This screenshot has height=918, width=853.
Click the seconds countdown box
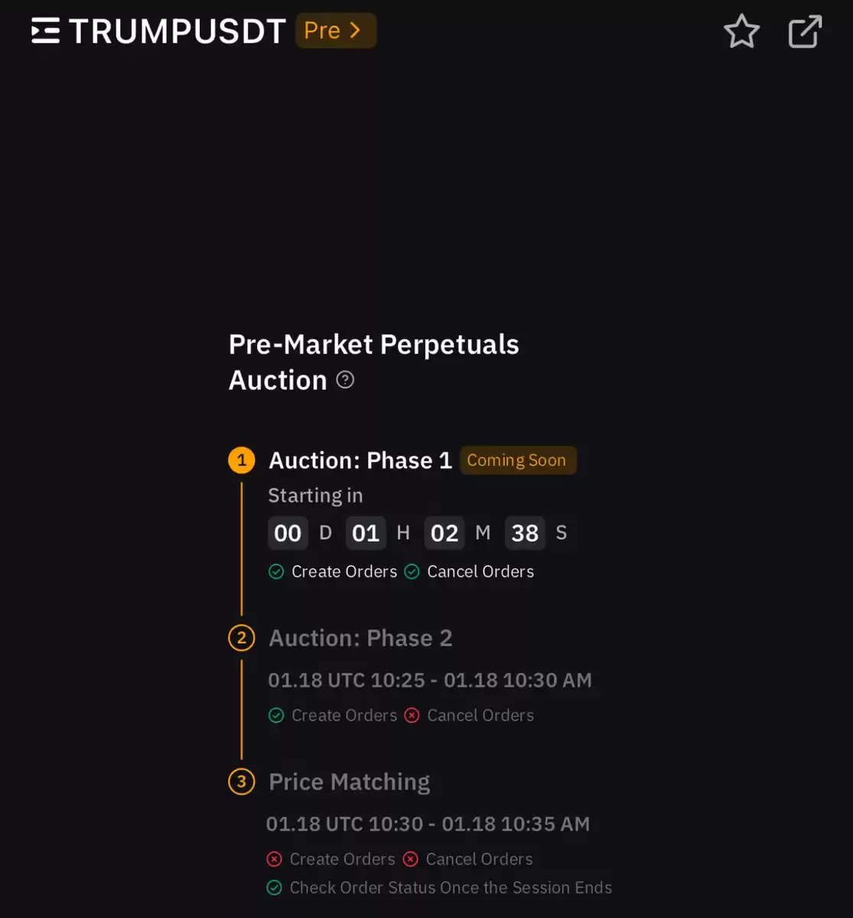[x=525, y=532]
